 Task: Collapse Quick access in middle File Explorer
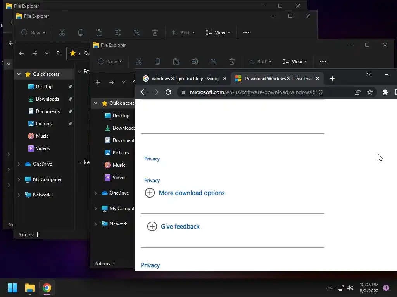(x=19, y=74)
